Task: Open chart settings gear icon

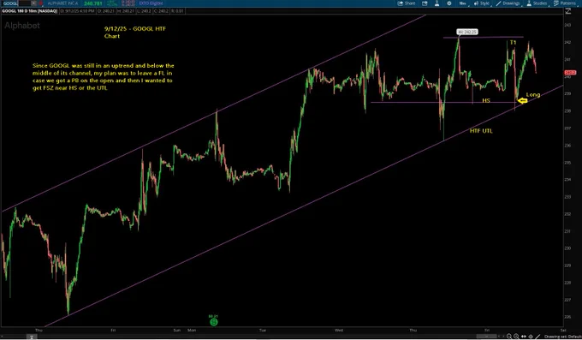Action: click(x=449, y=3)
